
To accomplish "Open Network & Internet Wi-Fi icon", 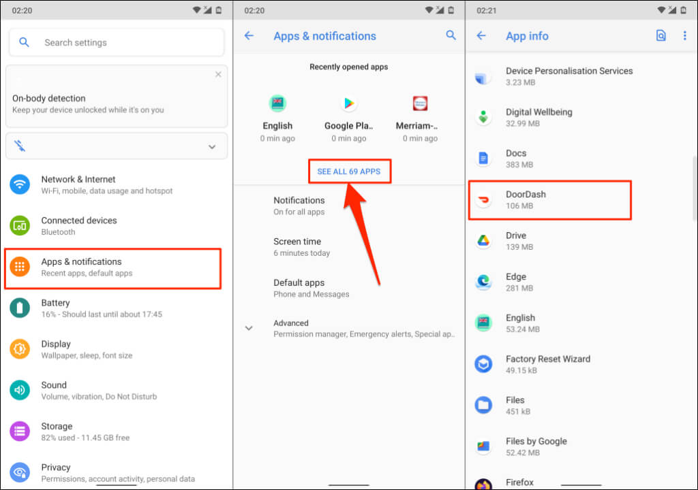I will coord(20,184).
